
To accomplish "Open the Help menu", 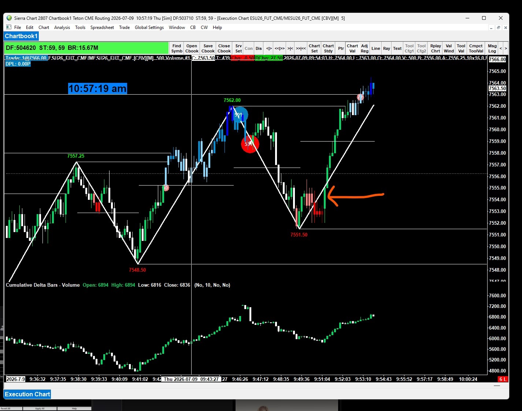I will pyautogui.click(x=217, y=27).
